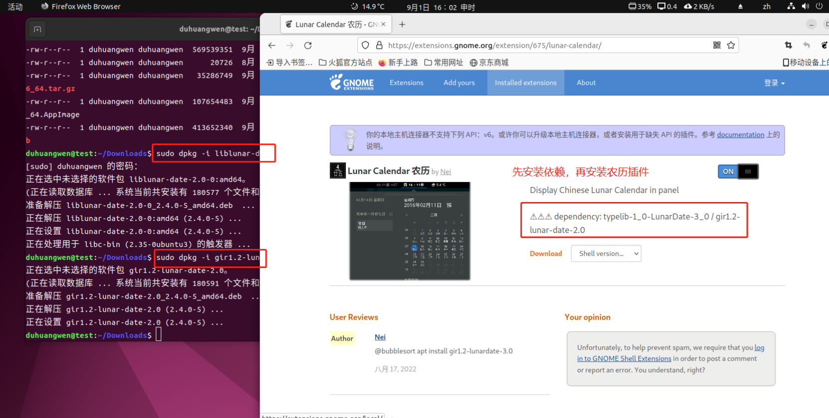829x418 pixels.
Task: Click the Firefox Web Browser app menu
Action: click(x=80, y=6)
